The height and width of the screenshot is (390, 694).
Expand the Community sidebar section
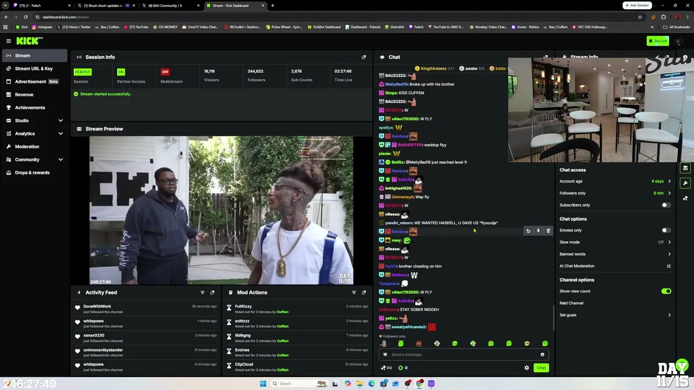[x=61, y=159]
